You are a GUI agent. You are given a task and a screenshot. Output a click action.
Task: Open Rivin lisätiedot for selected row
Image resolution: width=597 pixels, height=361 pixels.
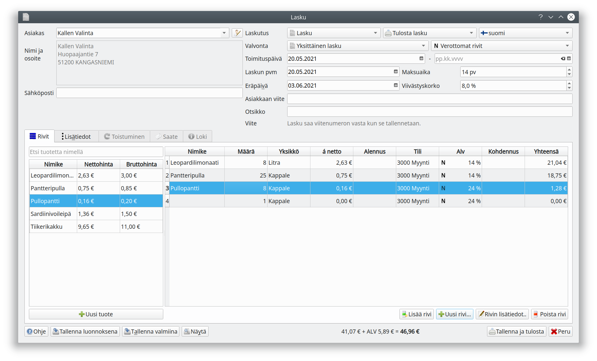point(502,314)
